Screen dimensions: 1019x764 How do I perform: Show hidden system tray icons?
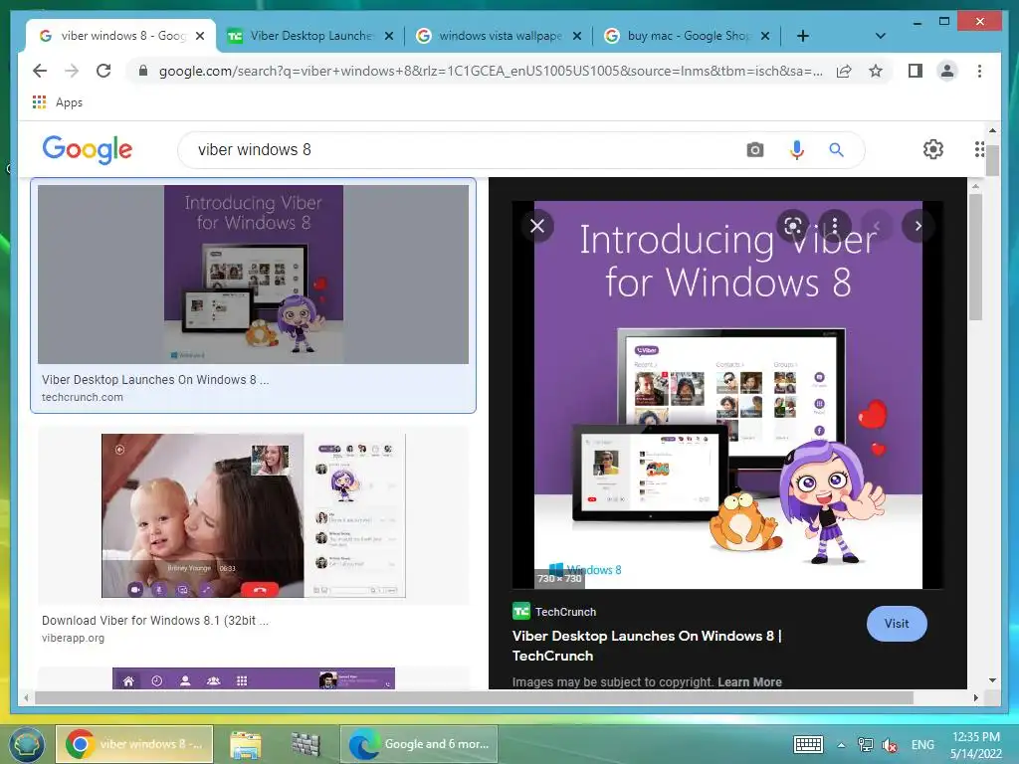(841, 745)
